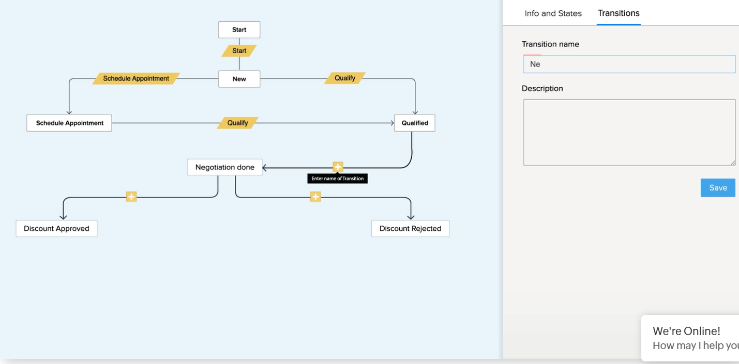The height and width of the screenshot is (364, 739).
Task: Select the Schedule Appointment state box
Action: [x=69, y=123]
